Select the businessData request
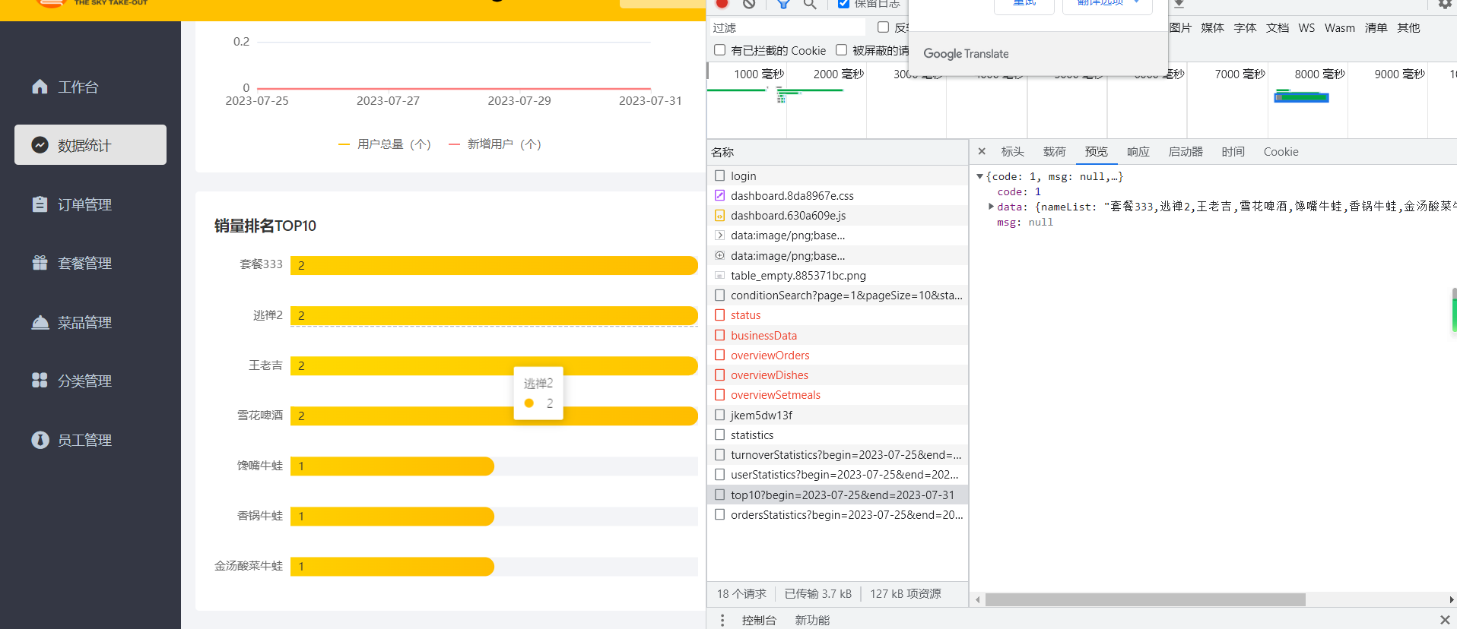The height and width of the screenshot is (629, 1457). (x=837, y=335)
